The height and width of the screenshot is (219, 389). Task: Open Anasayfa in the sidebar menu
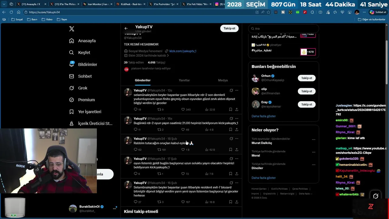tap(82, 41)
